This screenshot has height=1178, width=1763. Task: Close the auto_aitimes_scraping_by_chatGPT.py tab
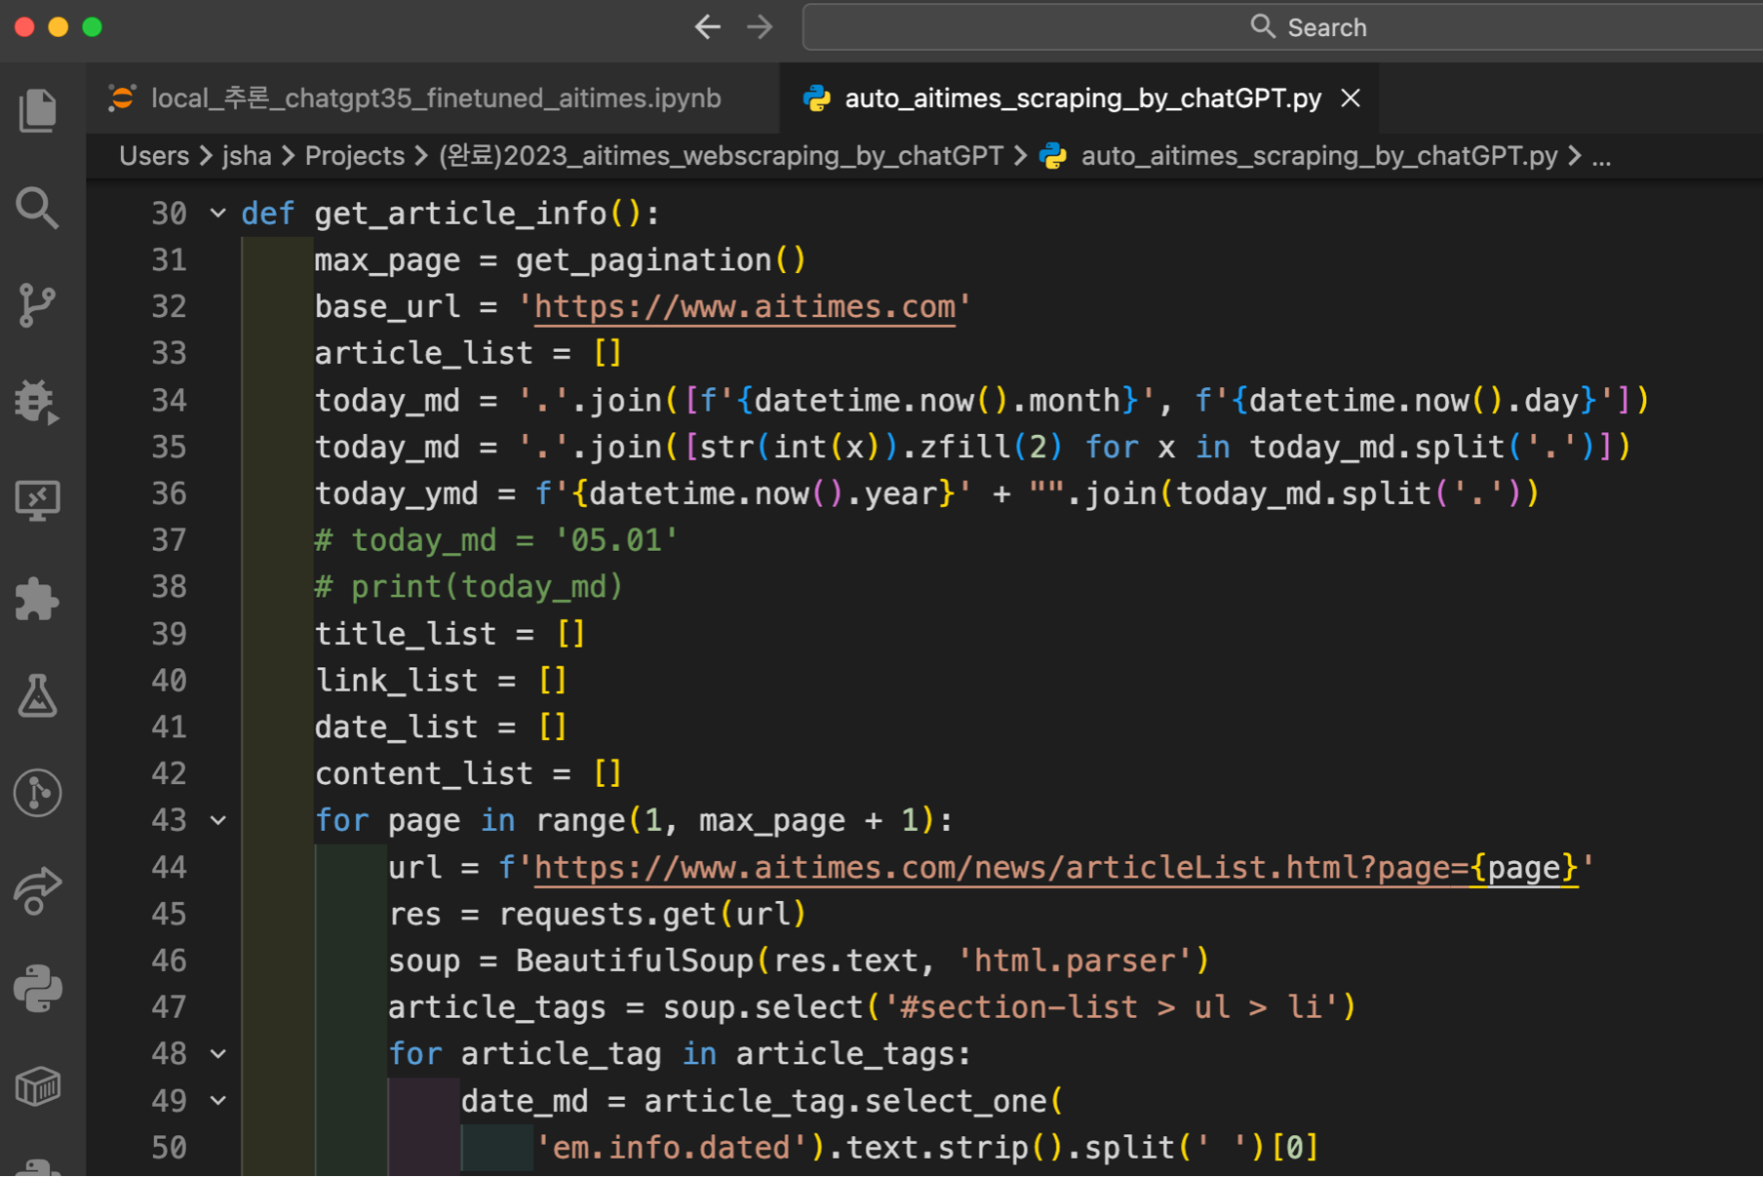tap(1351, 98)
